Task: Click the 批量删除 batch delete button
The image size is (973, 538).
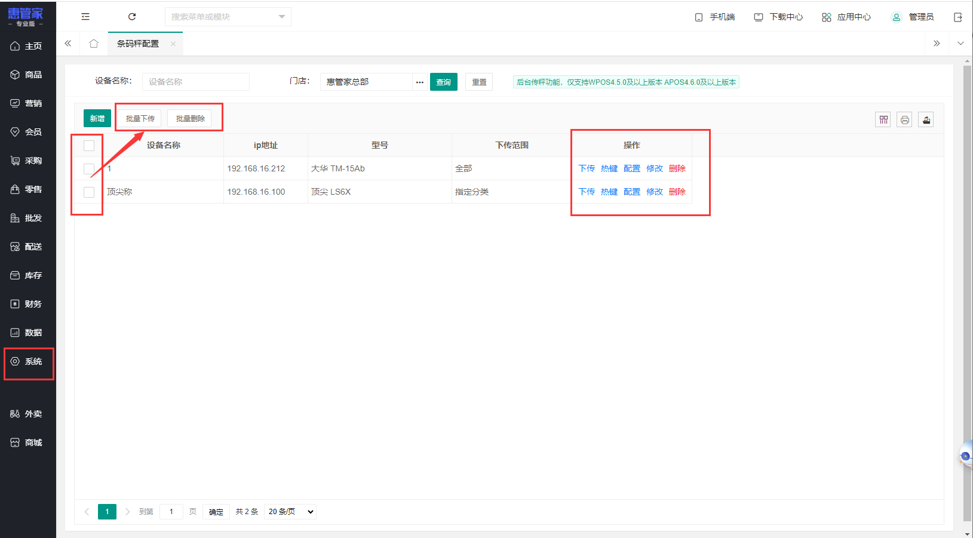Action: coord(190,118)
